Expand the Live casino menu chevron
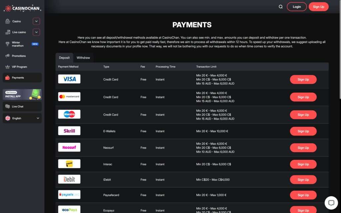Image resolution: width=341 pixels, height=213 pixels. pos(36,32)
